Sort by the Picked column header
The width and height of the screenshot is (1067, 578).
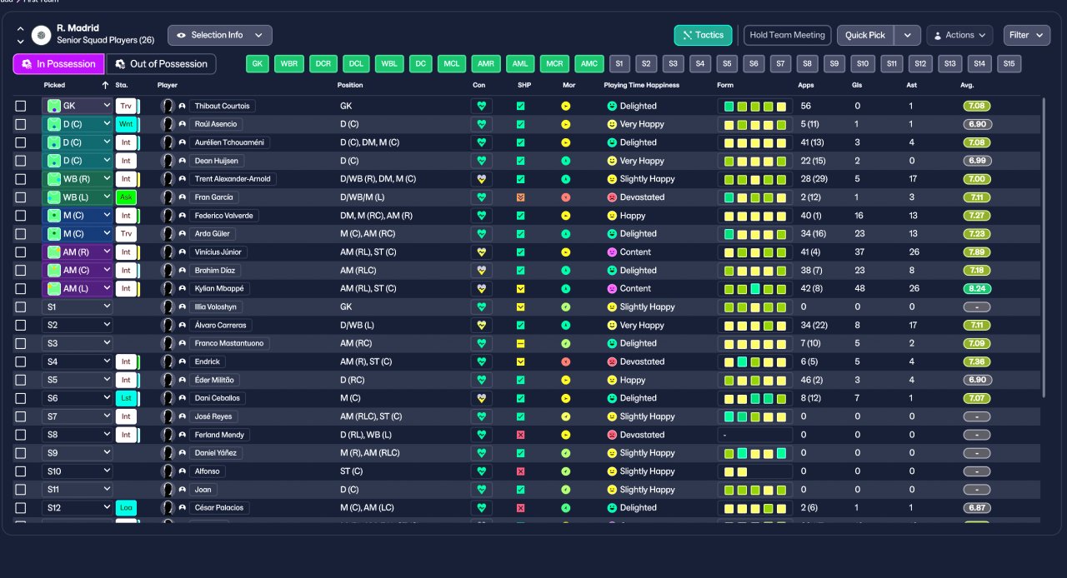pos(54,85)
